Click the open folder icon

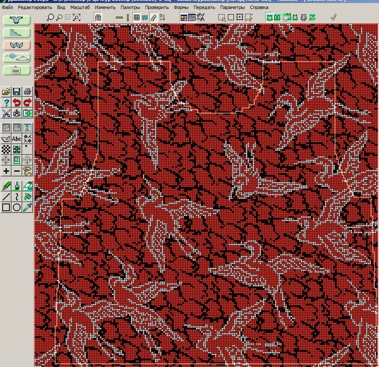pos(6,91)
